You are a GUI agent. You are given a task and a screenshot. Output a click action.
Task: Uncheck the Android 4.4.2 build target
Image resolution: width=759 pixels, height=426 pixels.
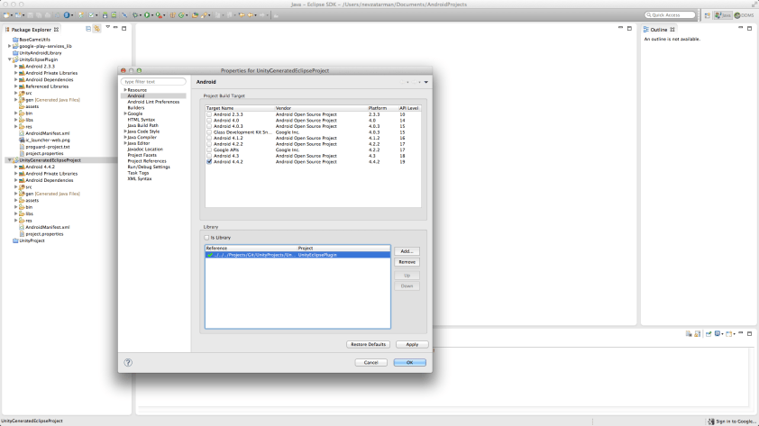[209, 161]
